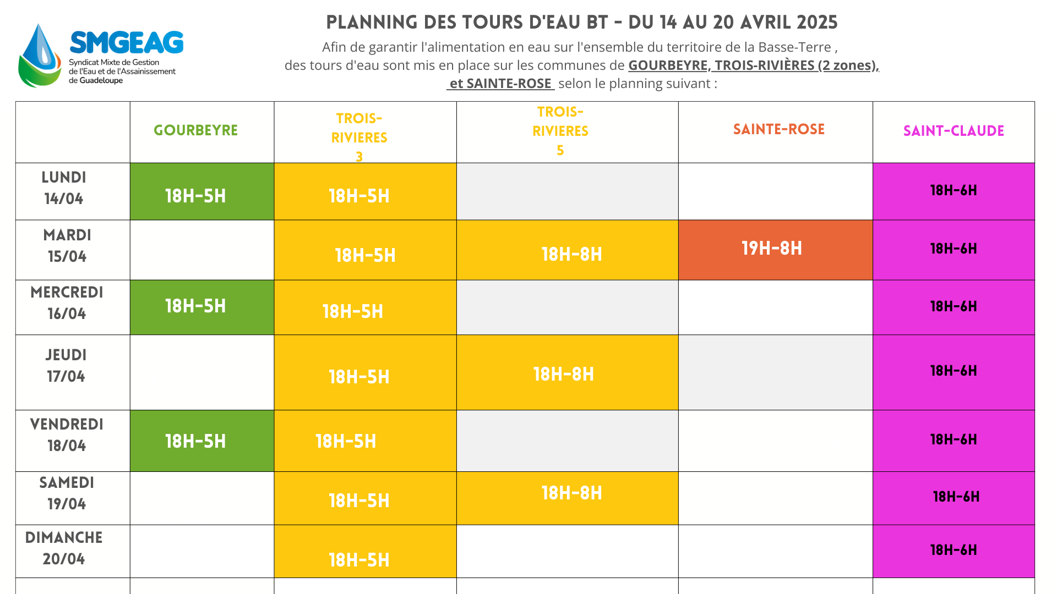Click the planning title heading
Screen dimensions: 1057x594
point(581,23)
